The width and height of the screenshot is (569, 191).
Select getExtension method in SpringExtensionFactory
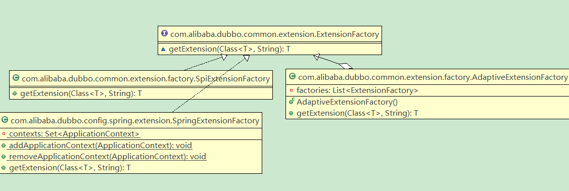point(70,168)
